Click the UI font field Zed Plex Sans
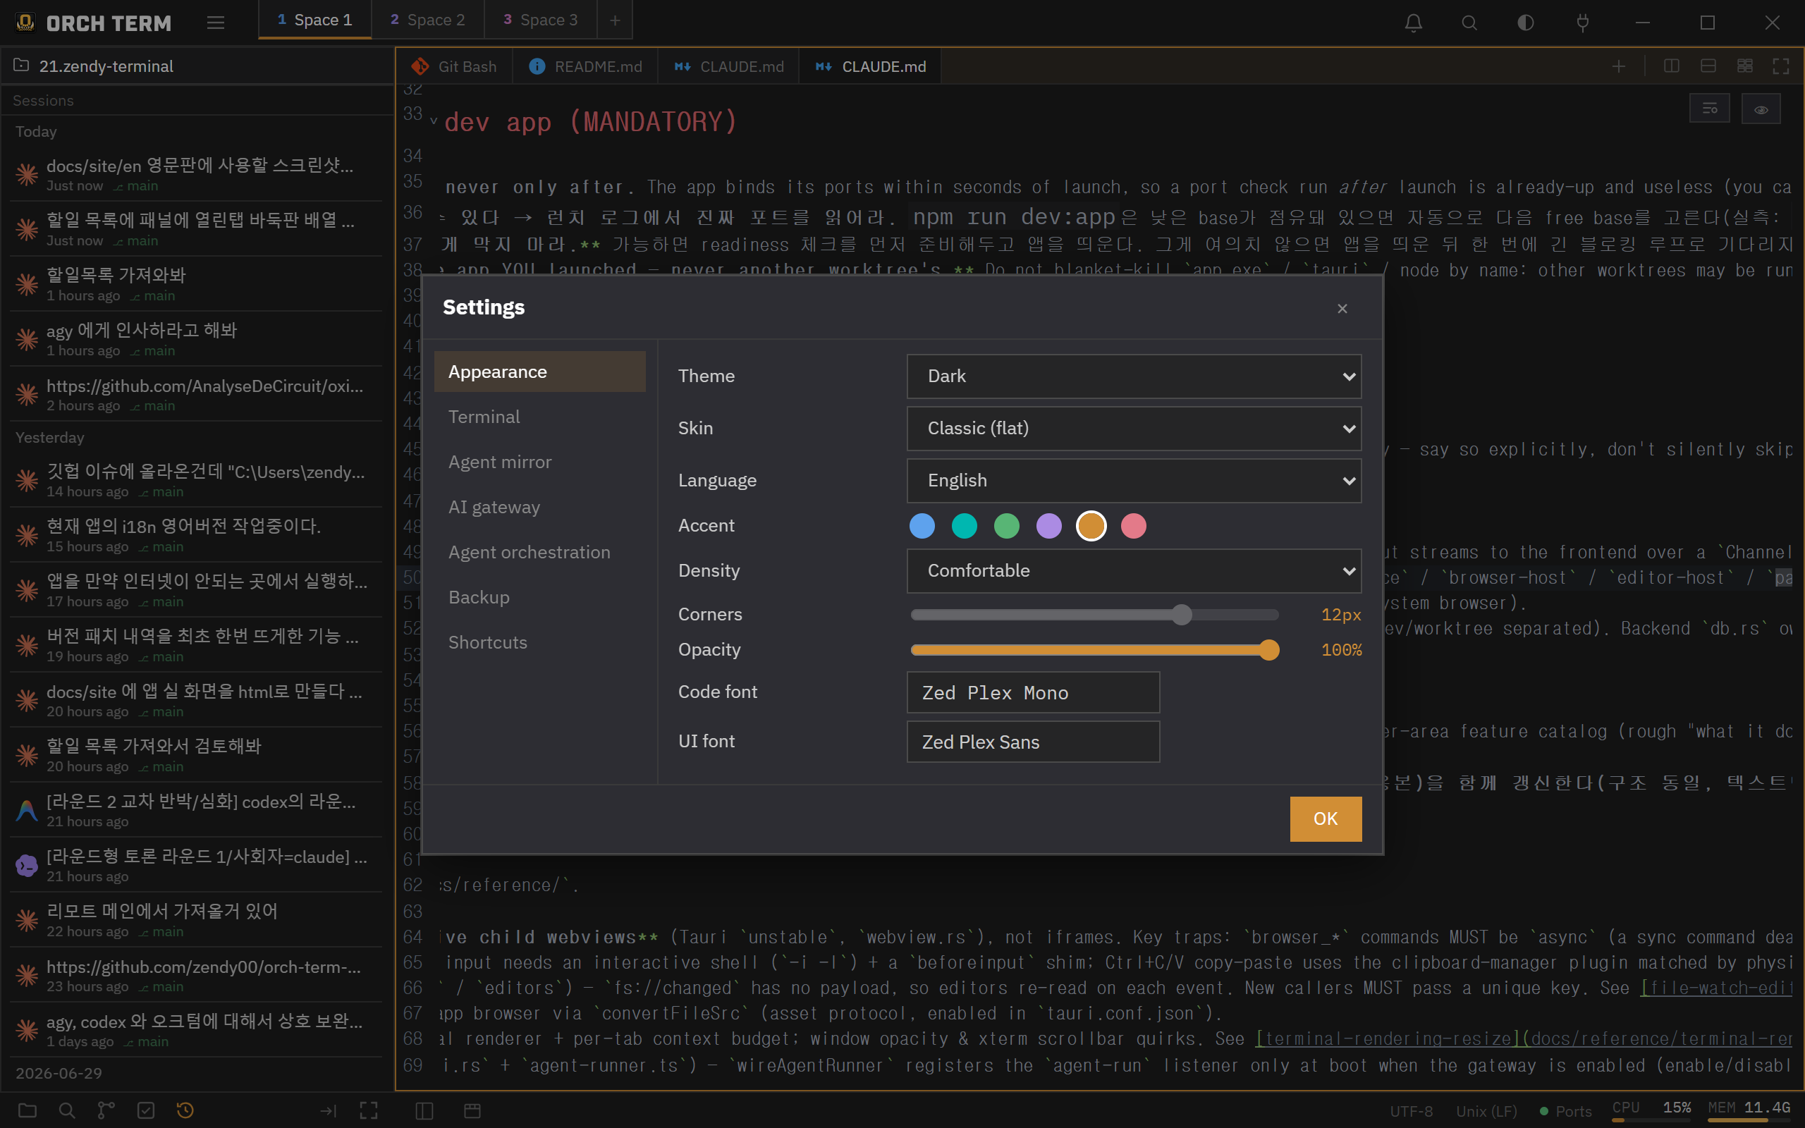1805x1128 pixels. click(x=1033, y=742)
